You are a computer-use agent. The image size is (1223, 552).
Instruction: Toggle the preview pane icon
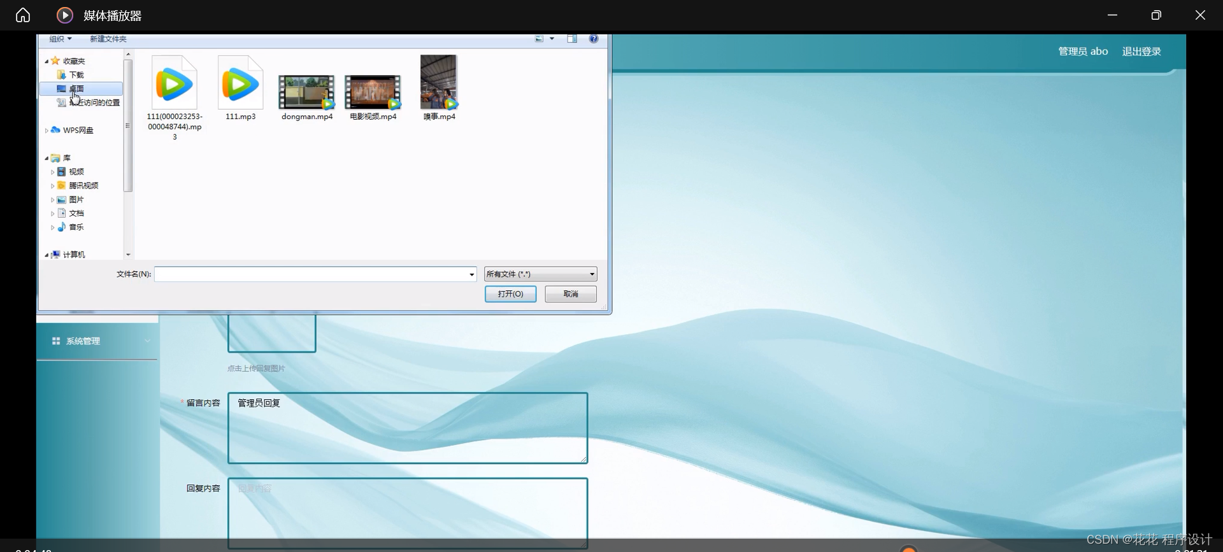coord(572,39)
